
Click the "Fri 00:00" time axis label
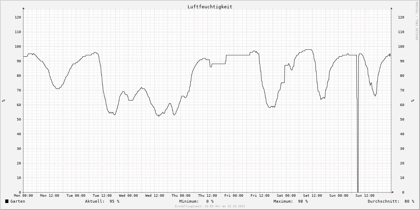(233, 196)
